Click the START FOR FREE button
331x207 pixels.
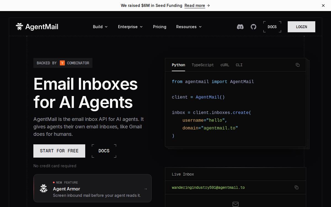click(x=59, y=151)
